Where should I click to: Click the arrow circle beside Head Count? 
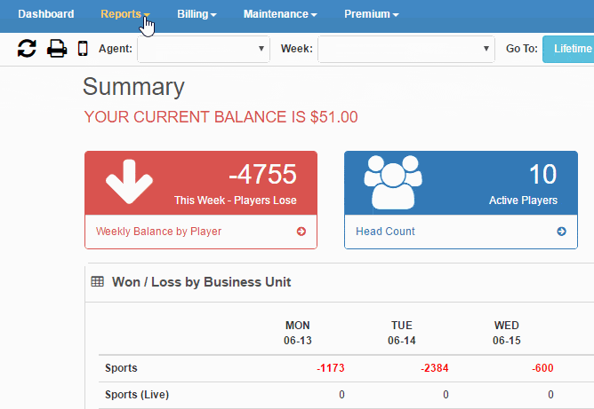[561, 232]
